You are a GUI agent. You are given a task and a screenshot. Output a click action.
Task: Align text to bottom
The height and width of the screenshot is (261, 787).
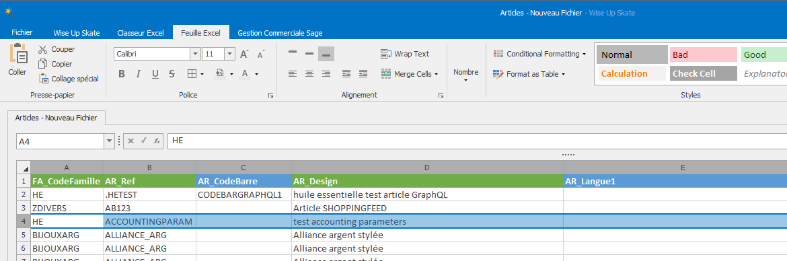pyautogui.click(x=326, y=54)
